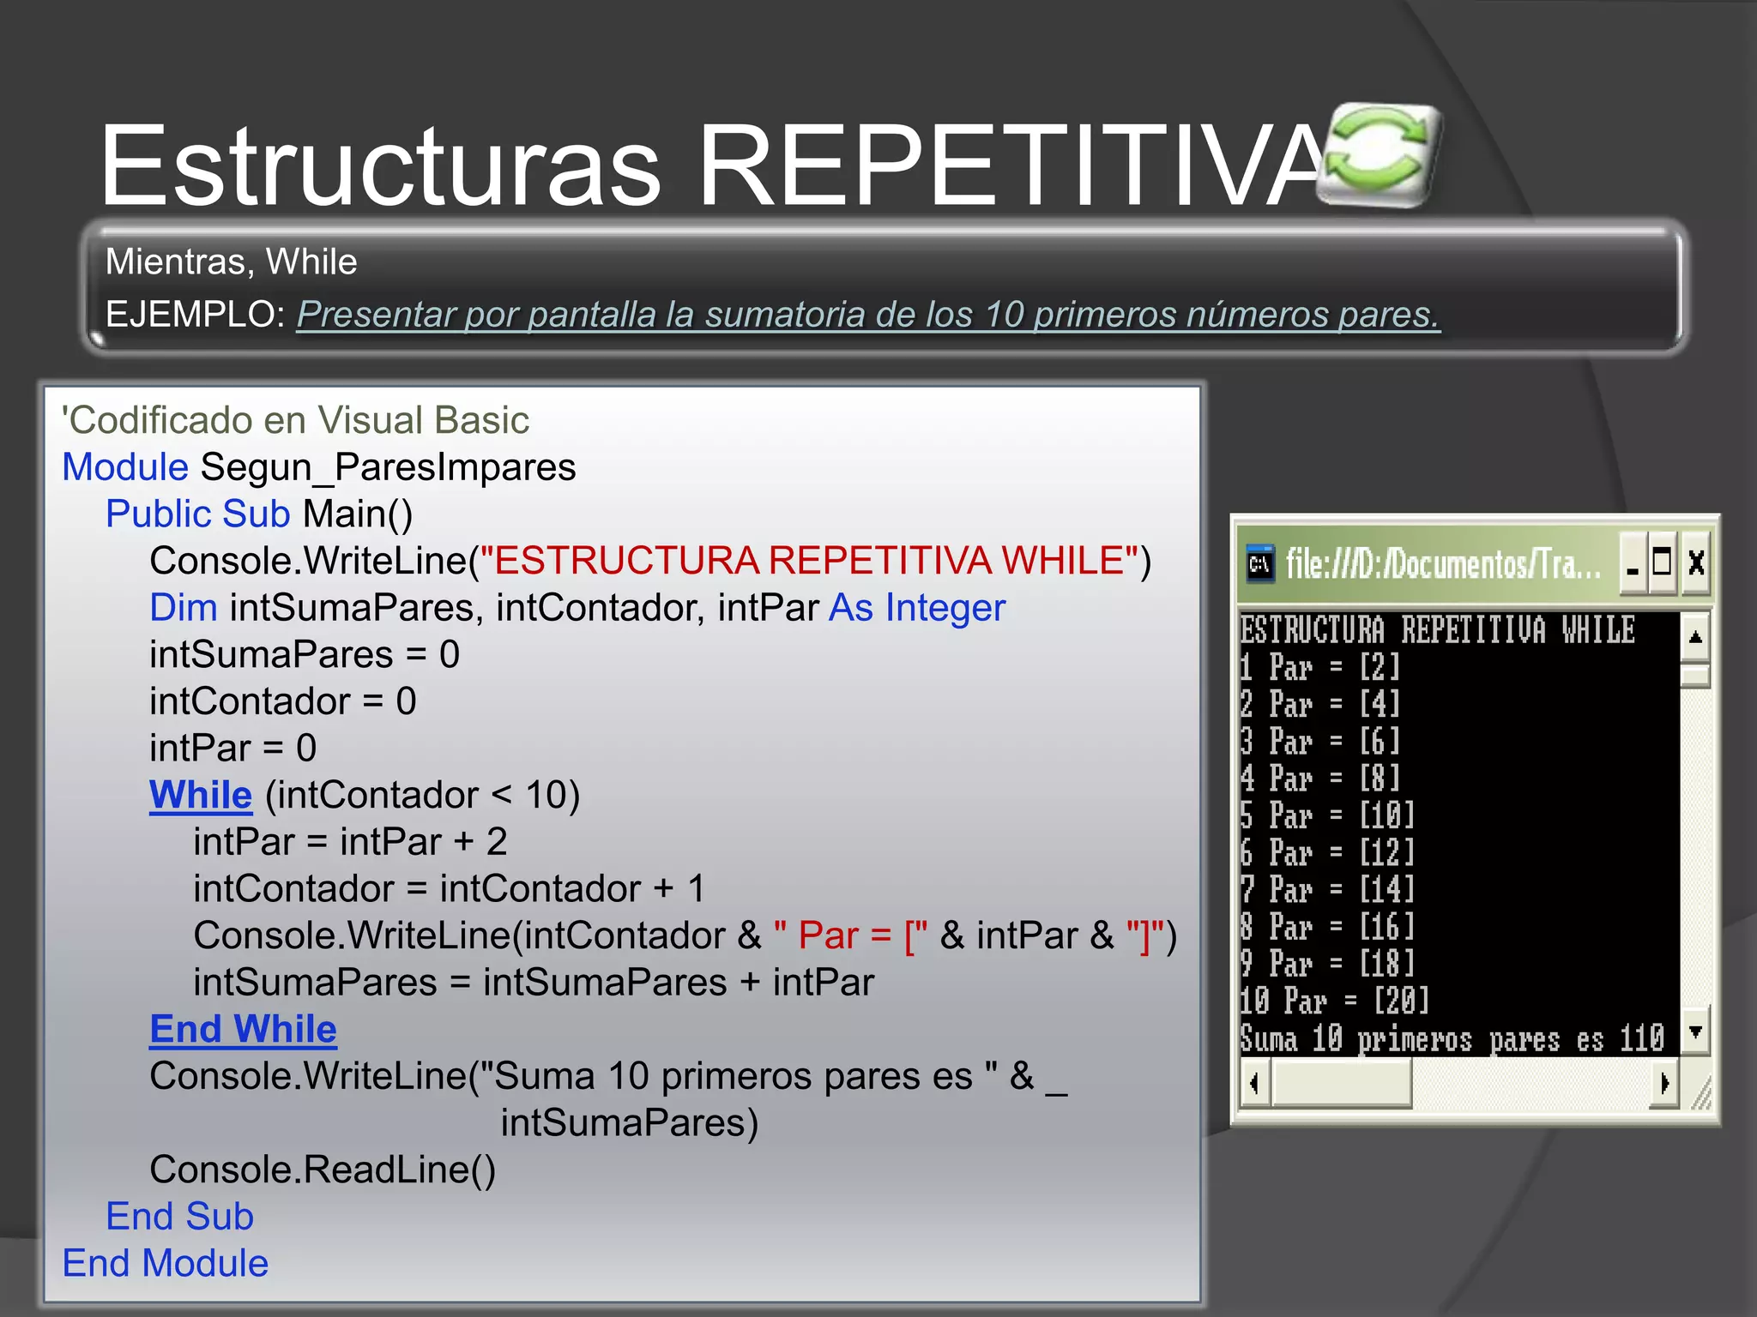
Task: Click the line 'Module Segun_ParesImpares'
Action: 319,468
